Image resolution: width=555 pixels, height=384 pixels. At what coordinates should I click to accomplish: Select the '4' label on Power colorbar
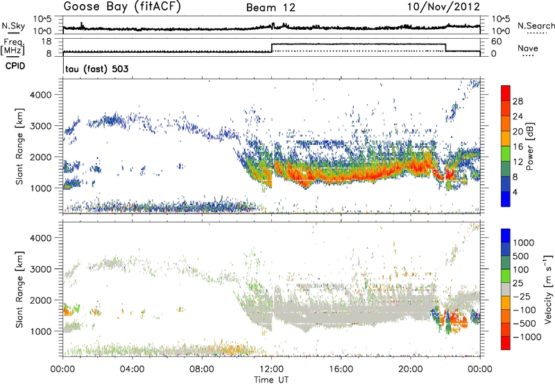point(515,192)
